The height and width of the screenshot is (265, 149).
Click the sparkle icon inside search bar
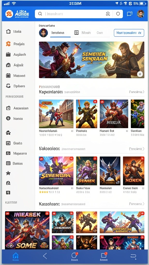click(108, 14)
